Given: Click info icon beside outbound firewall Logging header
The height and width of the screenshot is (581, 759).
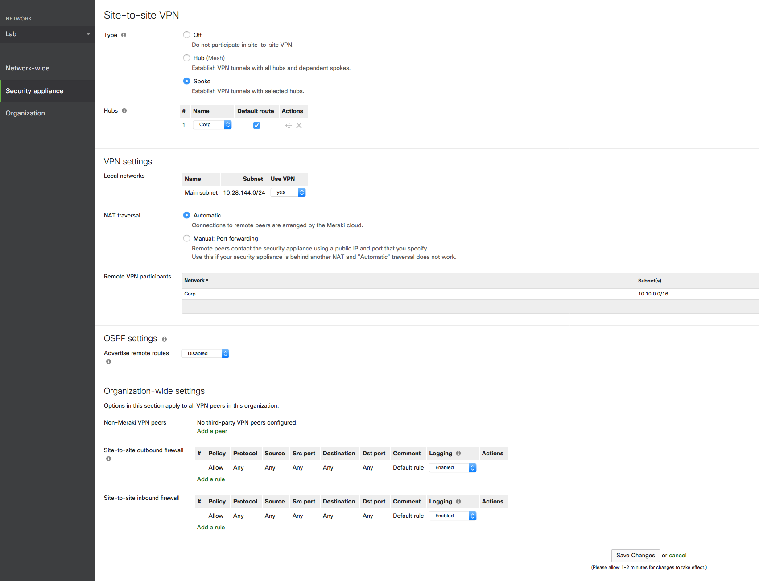Looking at the screenshot, I should coord(458,454).
